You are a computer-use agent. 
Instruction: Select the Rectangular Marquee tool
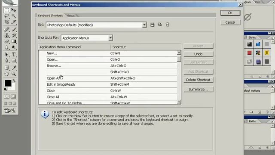(x=7, y=10)
